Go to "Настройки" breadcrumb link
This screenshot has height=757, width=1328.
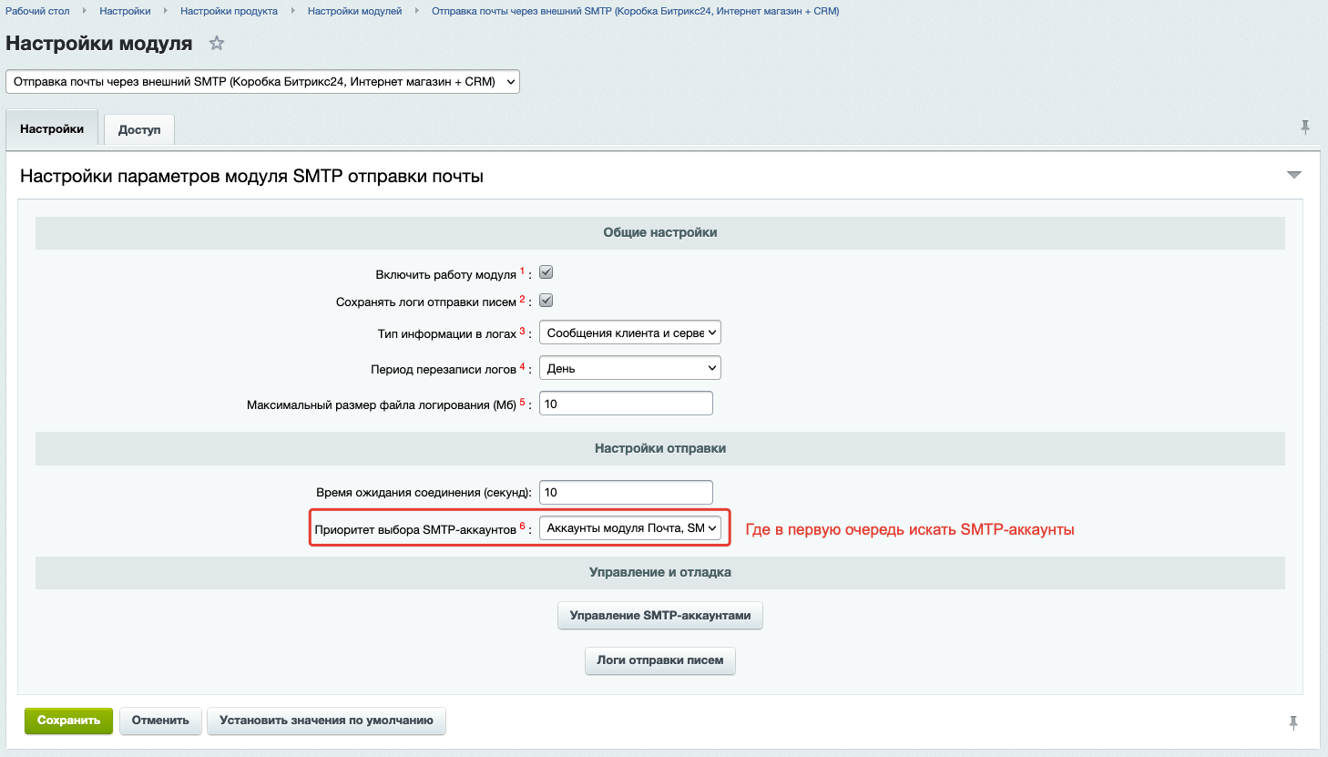(x=125, y=11)
